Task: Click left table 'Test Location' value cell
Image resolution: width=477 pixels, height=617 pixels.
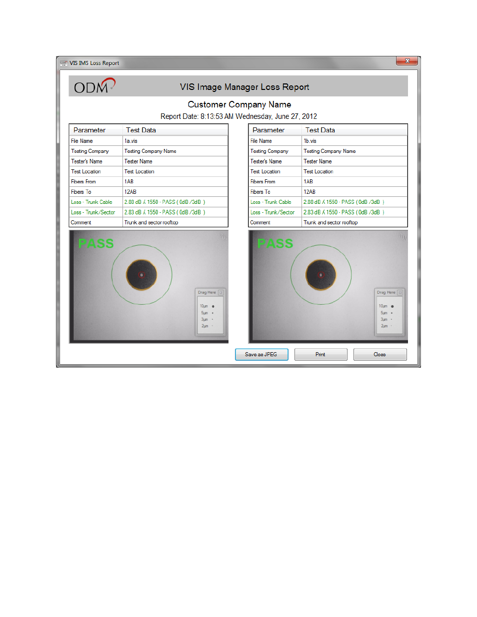Action: coord(175,171)
